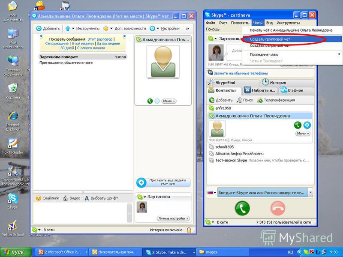Click the Skype name or number input field
343x257 pixels.
[x=262, y=193]
